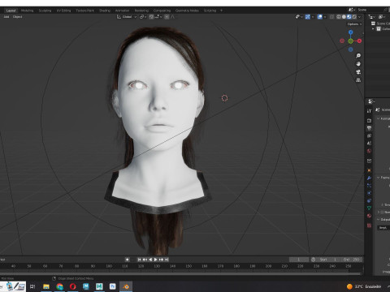The height and width of the screenshot is (292, 390).
Task: Toggle viewport gizmos display
Action: pyautogui.click(x=308, y=17)
